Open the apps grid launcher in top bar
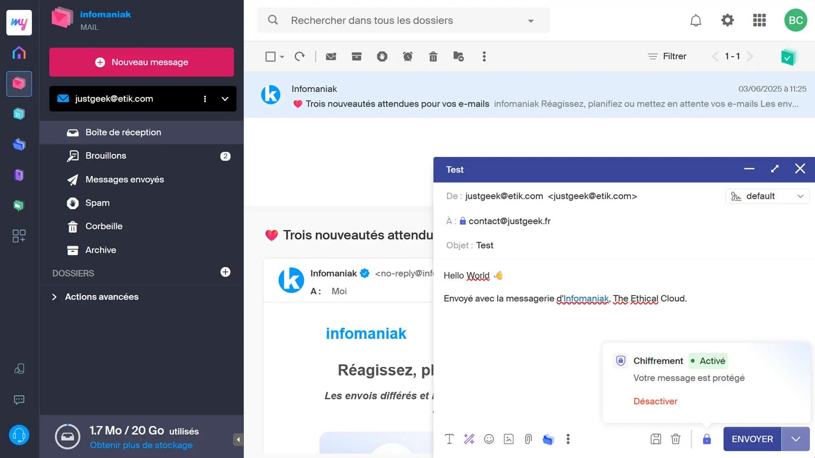The height and width of the screenshot is (458, 815). pos(759,20)
